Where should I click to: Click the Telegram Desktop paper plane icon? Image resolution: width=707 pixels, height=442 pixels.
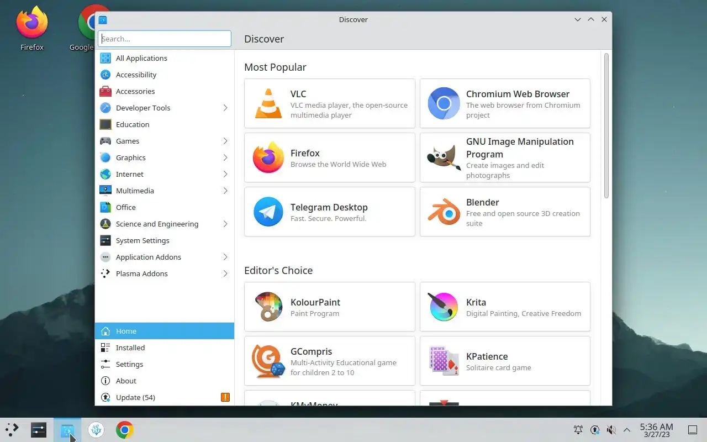point(268,212)
